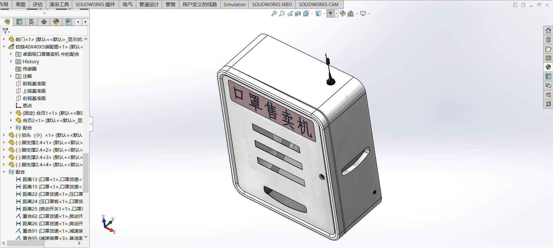
Task: Open the SOLIDWORKS CAM tab
Action: point(319,4)
